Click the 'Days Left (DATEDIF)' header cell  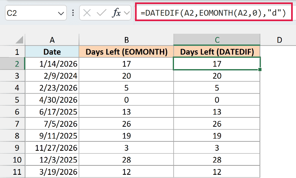(x=217, y=52)
